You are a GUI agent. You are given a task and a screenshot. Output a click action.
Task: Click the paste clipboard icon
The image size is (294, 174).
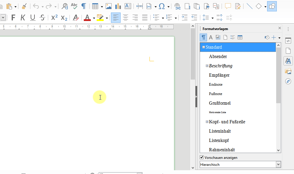[9, 6]
